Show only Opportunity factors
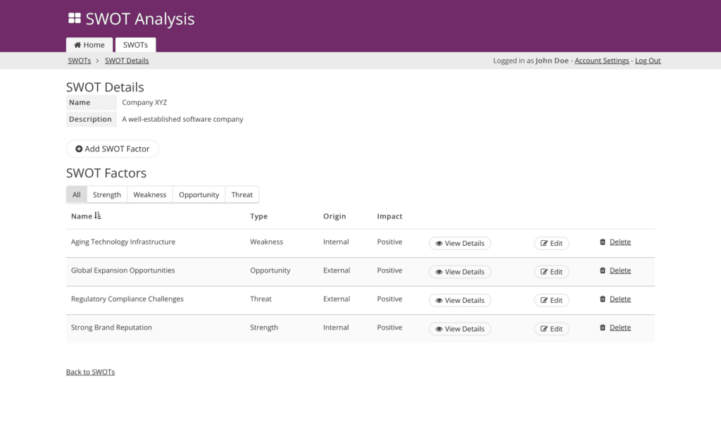This screenshot has width=721, height=424. 199,195
